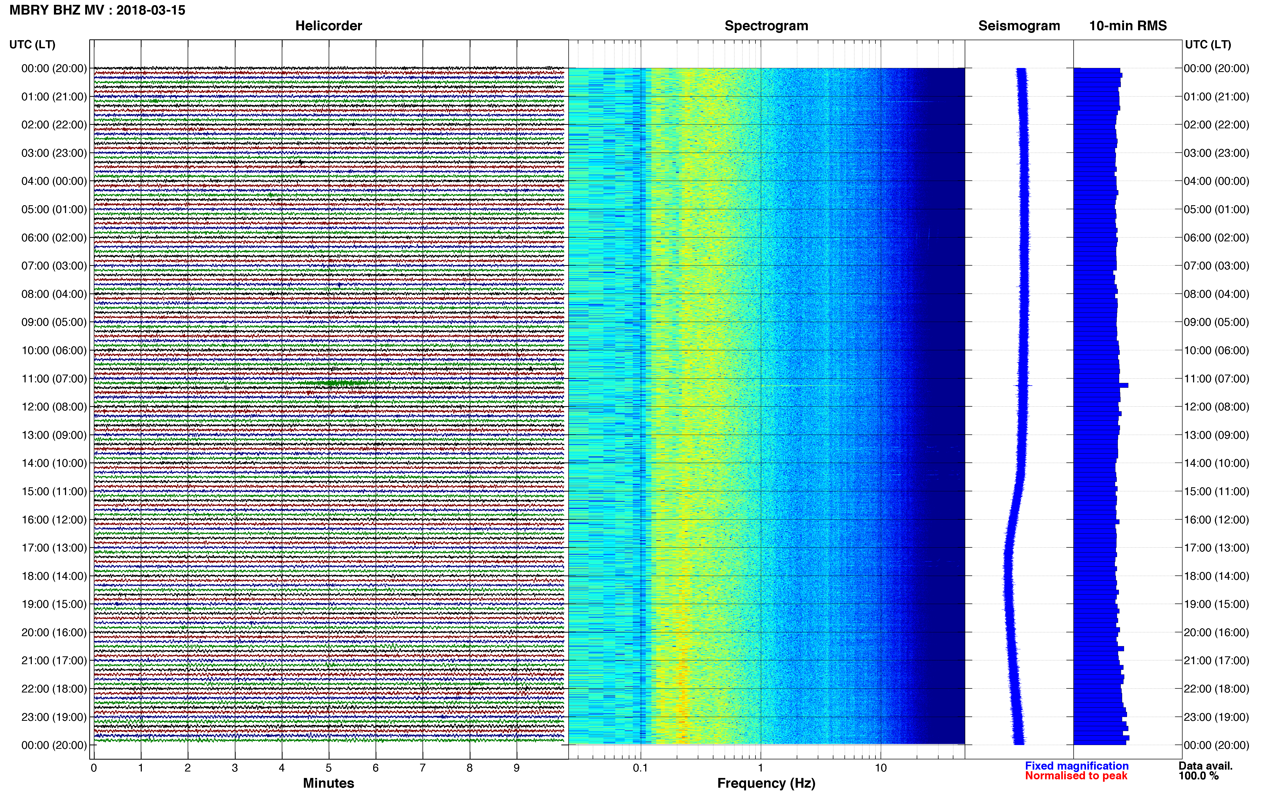This screenshot has height=799, width=1278.
Task: Click right time label '16:00 (12:00)'
Action: coord(1216,519)
